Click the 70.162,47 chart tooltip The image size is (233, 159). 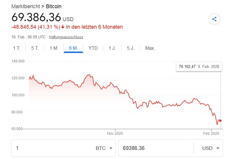pos(199,67)
